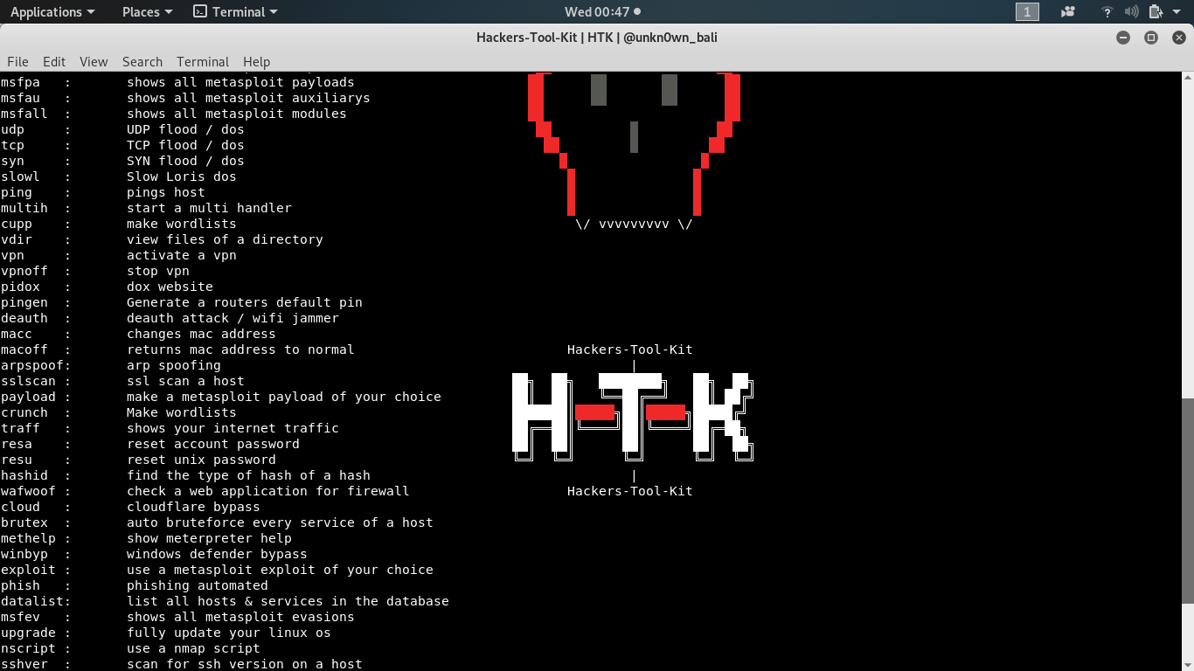The width and height of the screenshot is (1194, 671).
Task: Minimize the terminal window
Action: [1123, 38]
